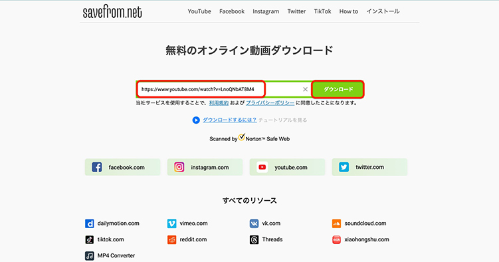Click the Dailymotion icon
The height and width of the screenshot is (262, 499).
(90, 223)
